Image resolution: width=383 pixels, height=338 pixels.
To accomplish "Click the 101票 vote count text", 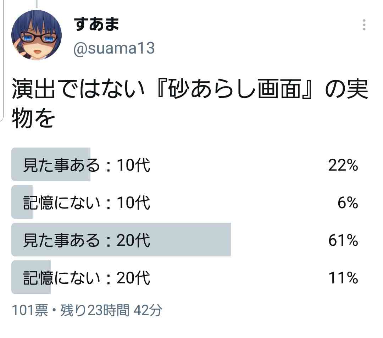I will point(30,310).
